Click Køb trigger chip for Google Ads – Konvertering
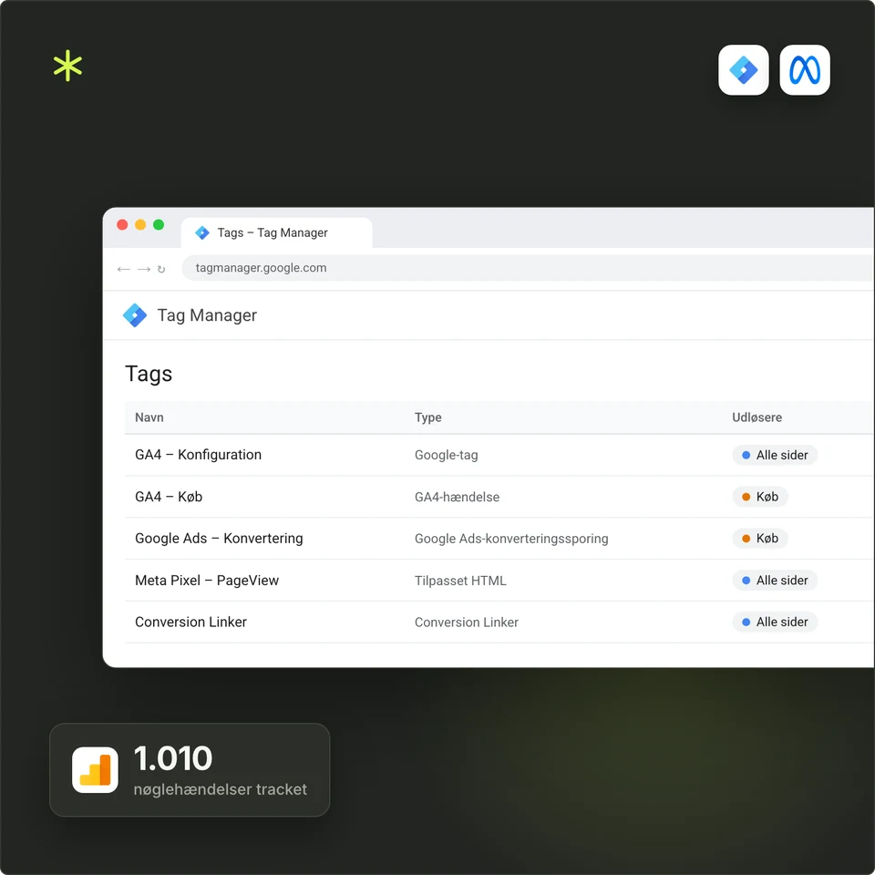The width and height of the screenshot is (875, 875). 760,539
